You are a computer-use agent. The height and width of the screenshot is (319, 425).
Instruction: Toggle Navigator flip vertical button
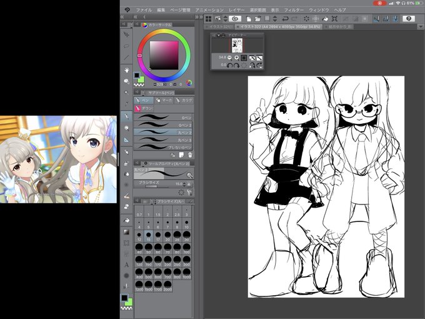(x=259, y=58)
